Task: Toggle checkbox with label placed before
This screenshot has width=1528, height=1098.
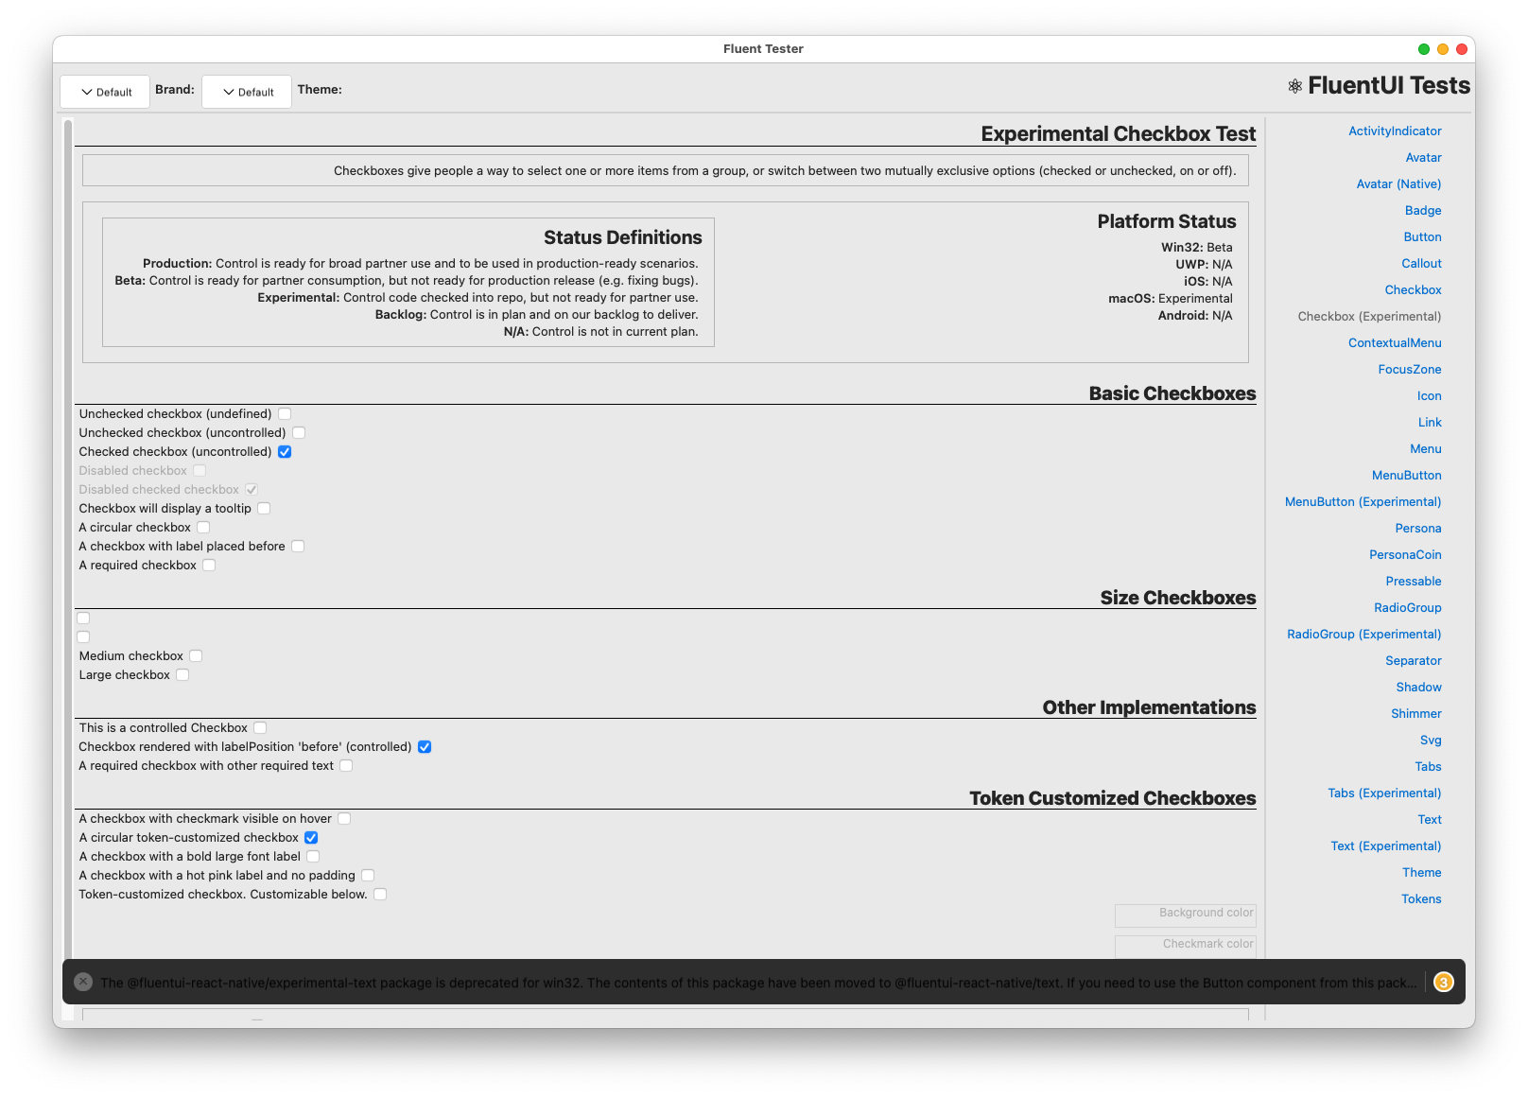Action: click(x=298, y=546)
